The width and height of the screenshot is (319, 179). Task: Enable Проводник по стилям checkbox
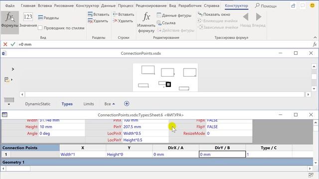click(40, 28)
